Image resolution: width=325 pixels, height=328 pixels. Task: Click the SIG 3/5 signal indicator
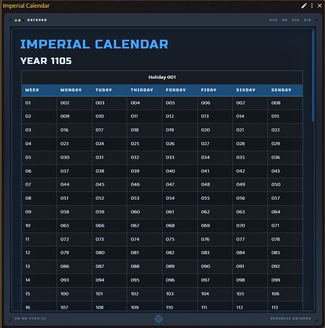click(301, 20)
